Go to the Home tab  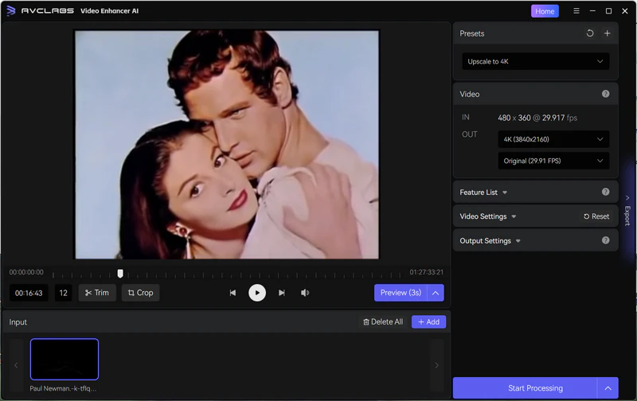click(545, 11)
